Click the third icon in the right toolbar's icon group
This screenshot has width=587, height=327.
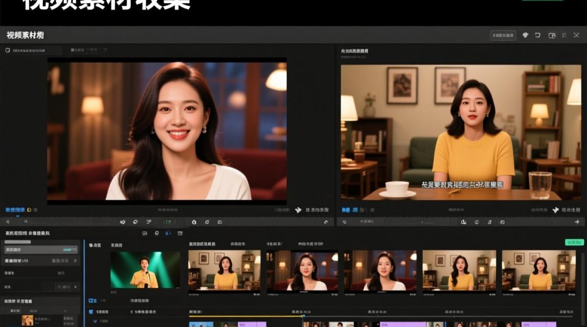point(490,222)
